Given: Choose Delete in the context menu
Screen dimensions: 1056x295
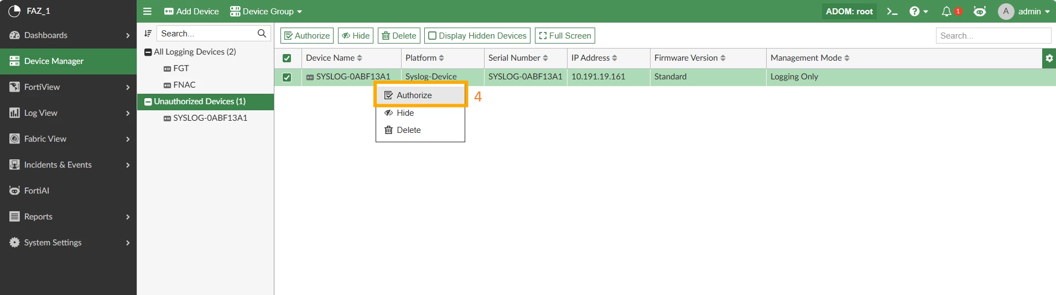Looking at the screenshot, I should tap(420, 130).
